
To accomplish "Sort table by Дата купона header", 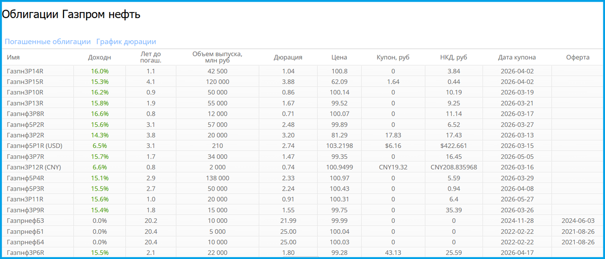I will pyautogui.click(x=517, y=57).
